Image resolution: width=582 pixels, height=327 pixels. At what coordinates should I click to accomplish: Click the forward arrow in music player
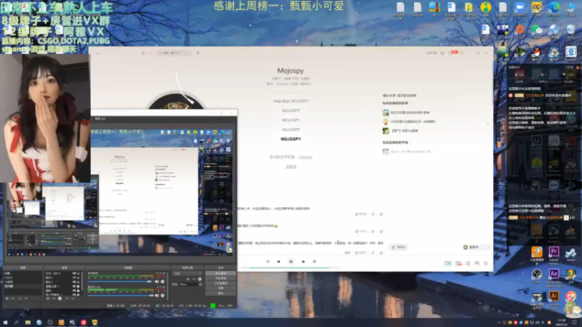pyautogui.click(x=151, y=53)
